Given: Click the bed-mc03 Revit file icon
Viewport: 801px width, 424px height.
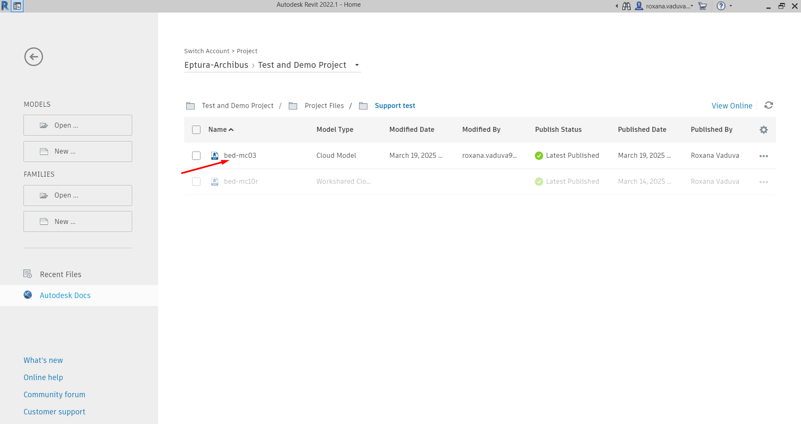Looking at the screenshot, I should tap(215, 156).
